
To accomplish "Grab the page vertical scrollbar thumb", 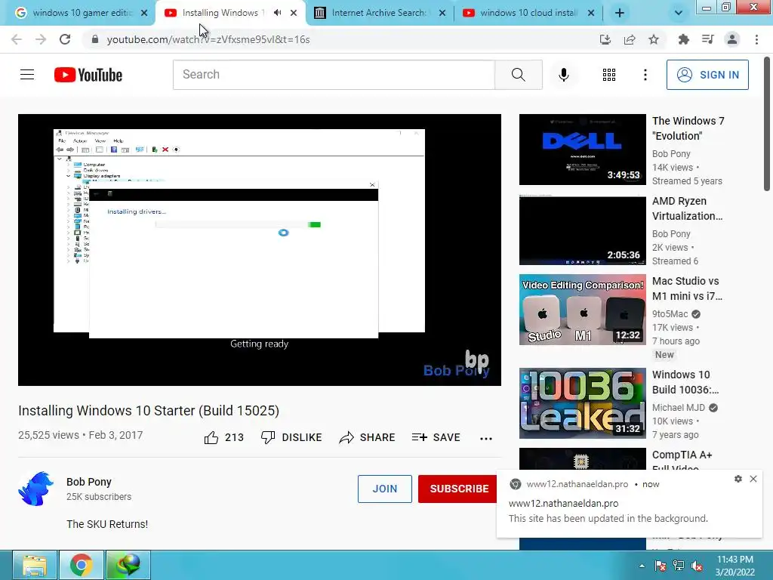I will point(767,124).
